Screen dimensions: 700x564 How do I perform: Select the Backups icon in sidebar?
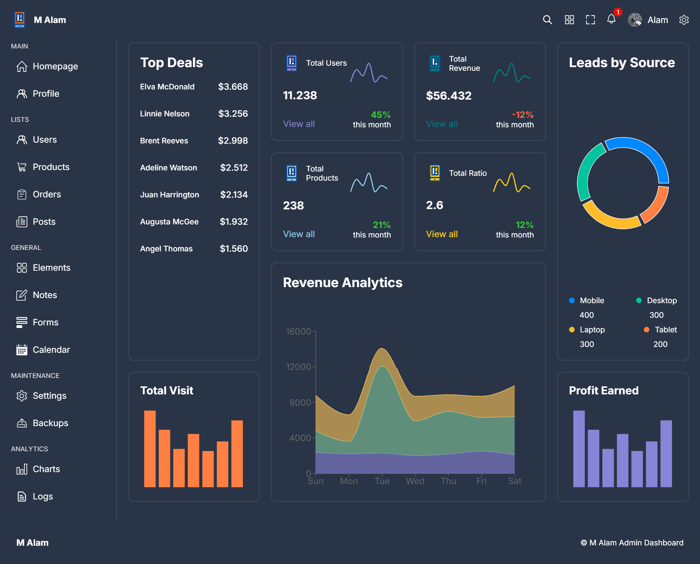click(22, 423)
